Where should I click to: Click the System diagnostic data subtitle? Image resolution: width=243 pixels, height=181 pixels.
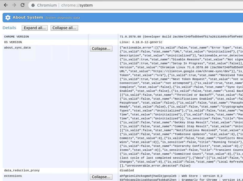coord(63,18)
